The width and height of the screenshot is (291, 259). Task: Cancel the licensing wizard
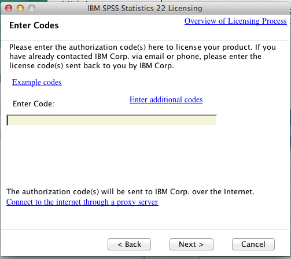click(x=253, y=245)
